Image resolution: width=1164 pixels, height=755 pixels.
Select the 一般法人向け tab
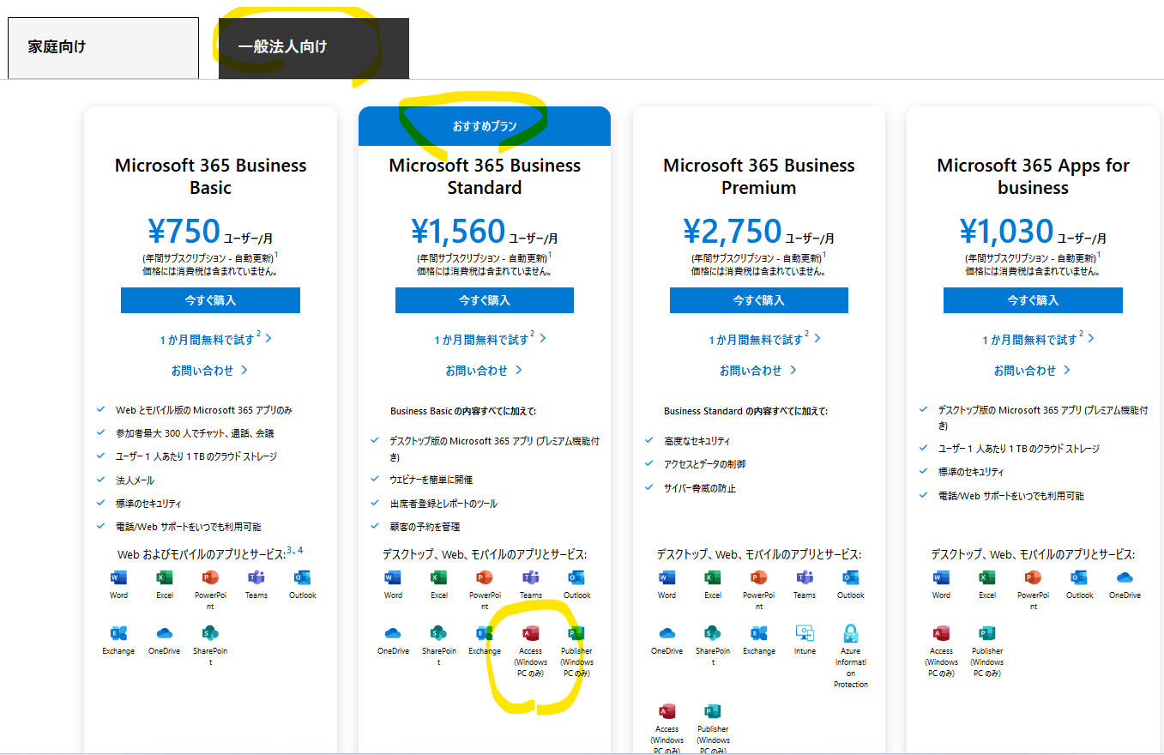pos(314,48)
